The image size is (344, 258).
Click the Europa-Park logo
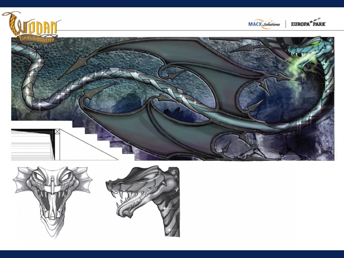tap(308, 24)
